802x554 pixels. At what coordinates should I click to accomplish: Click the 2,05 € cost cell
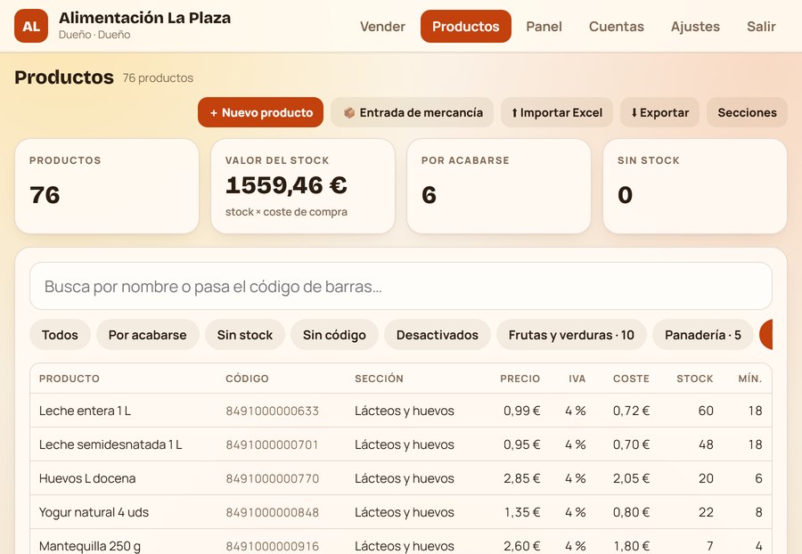tap(631, 478)
